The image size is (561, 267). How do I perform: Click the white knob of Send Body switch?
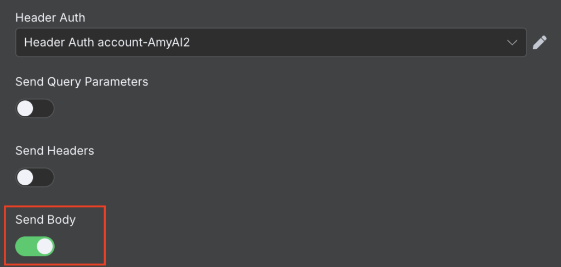pos(45,246)
